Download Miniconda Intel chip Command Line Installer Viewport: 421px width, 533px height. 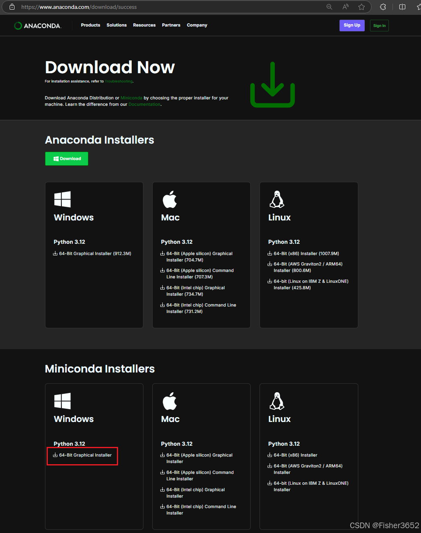[198, 510]
